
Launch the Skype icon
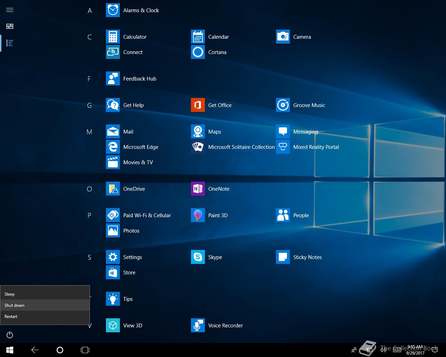(x=198, y=257)
